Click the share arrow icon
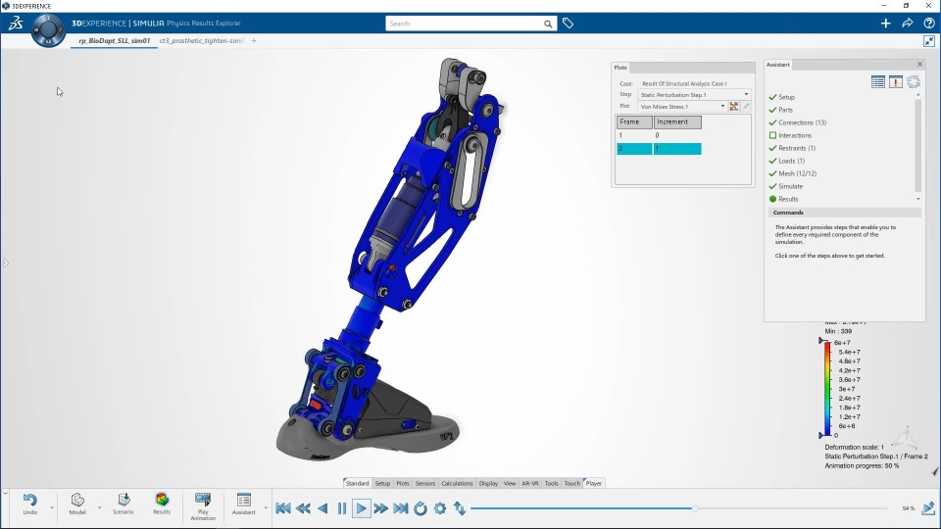941x529 pixels. coord(908,24)
